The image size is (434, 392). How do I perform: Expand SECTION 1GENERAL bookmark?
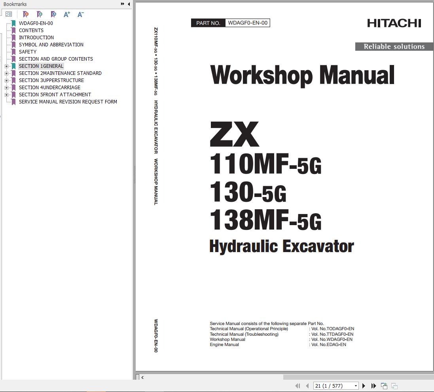[x=6, y=66]
